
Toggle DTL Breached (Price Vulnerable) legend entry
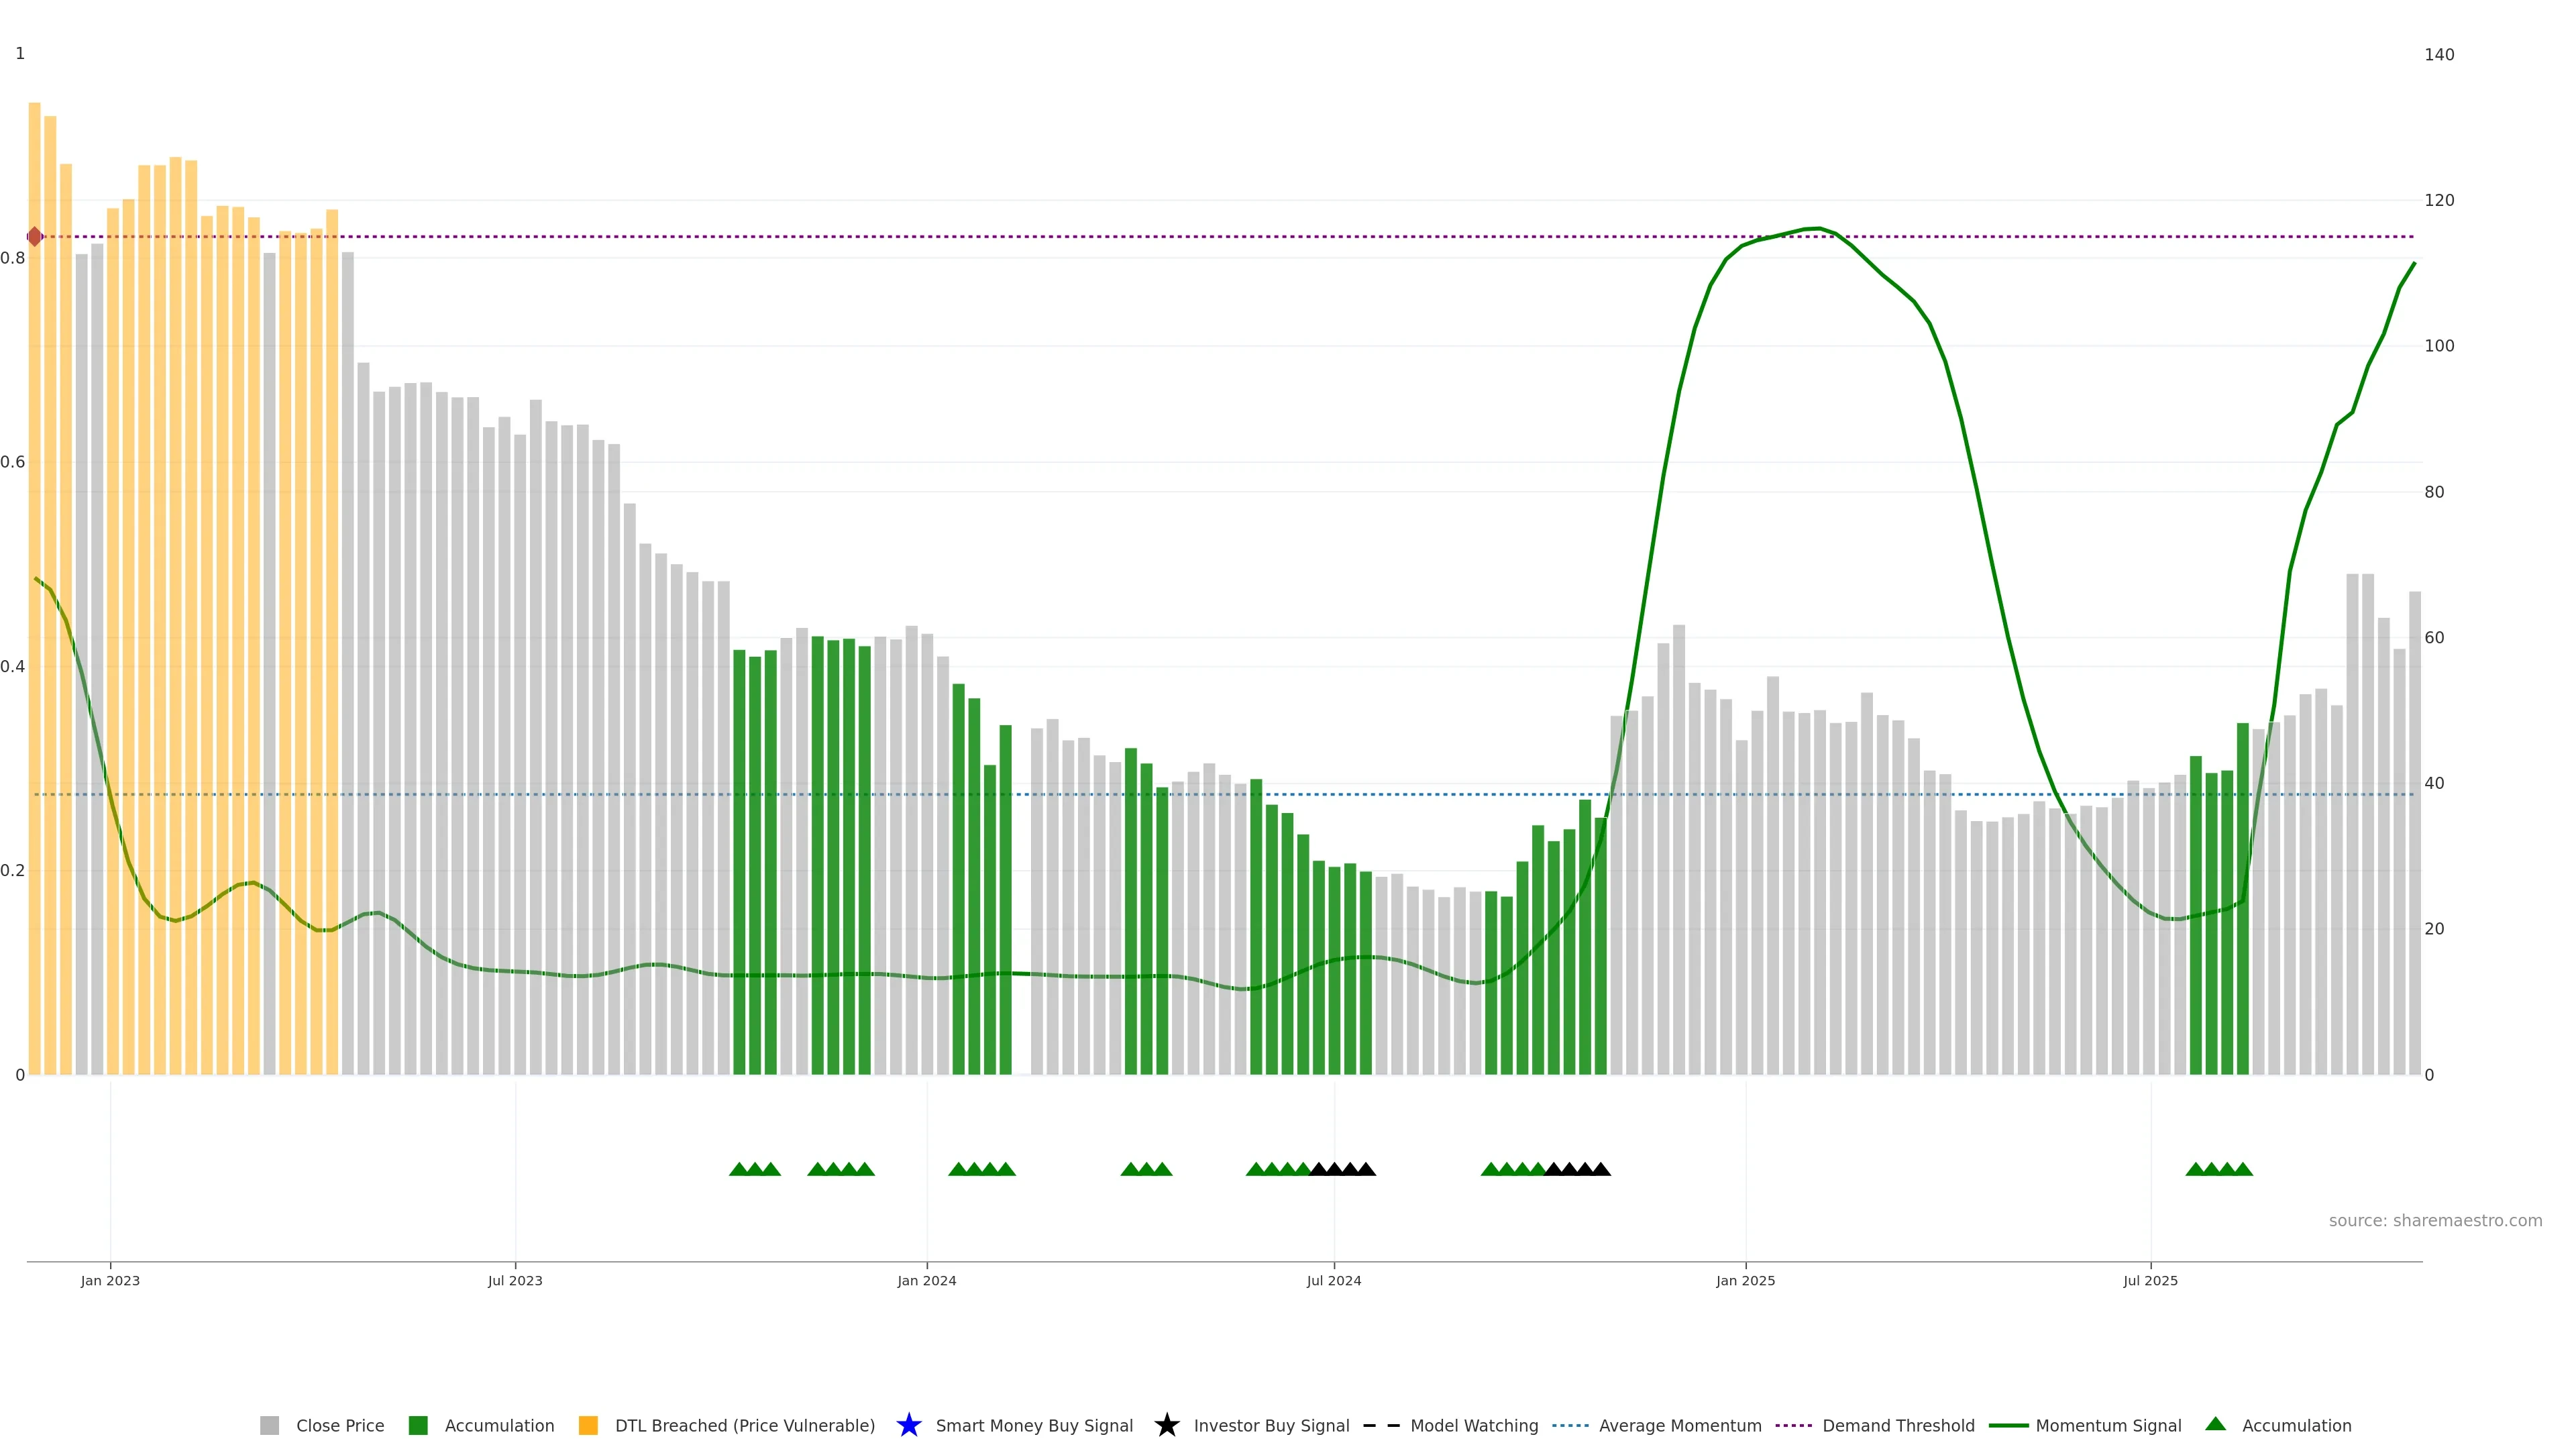click(x=744, y=1426)
